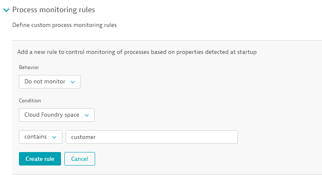The width and height of the screenshot is (322, 179).
Task: Collapse the Process monitoring rules chevron
Action: click(6, 10)
